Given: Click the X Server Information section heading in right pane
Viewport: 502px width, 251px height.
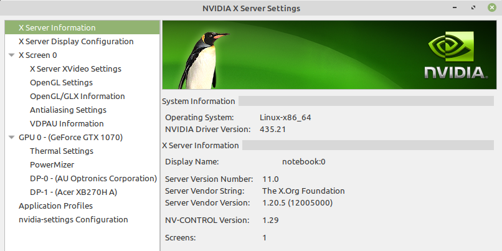Looking at the screenshot, I should pyautogui.click(x=201, y=145).
